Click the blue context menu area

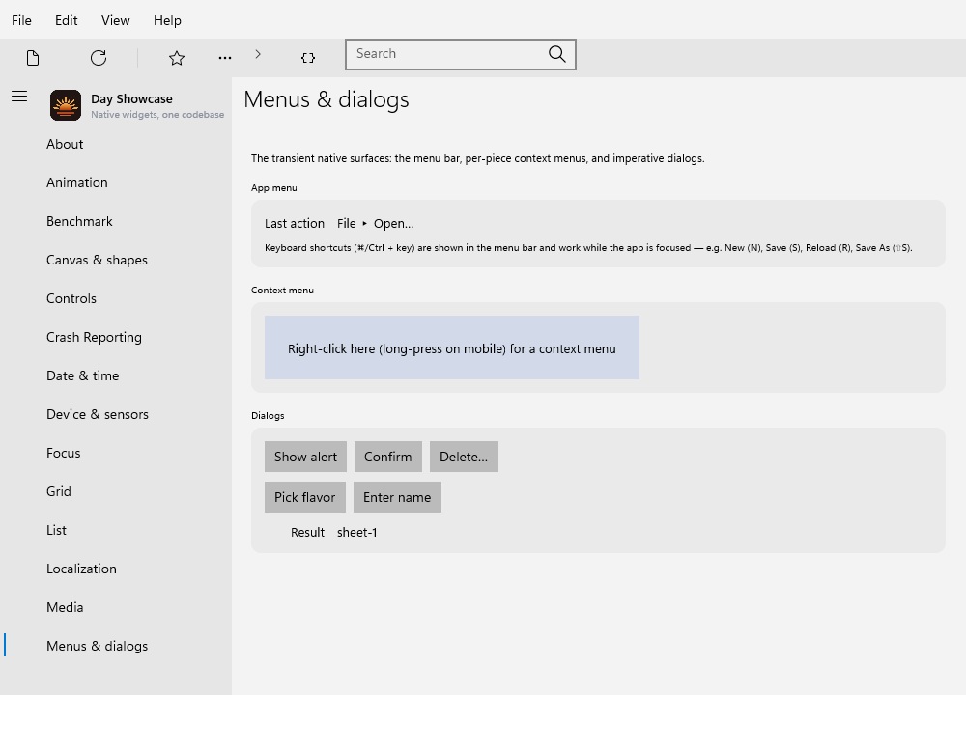pos(452,347)
